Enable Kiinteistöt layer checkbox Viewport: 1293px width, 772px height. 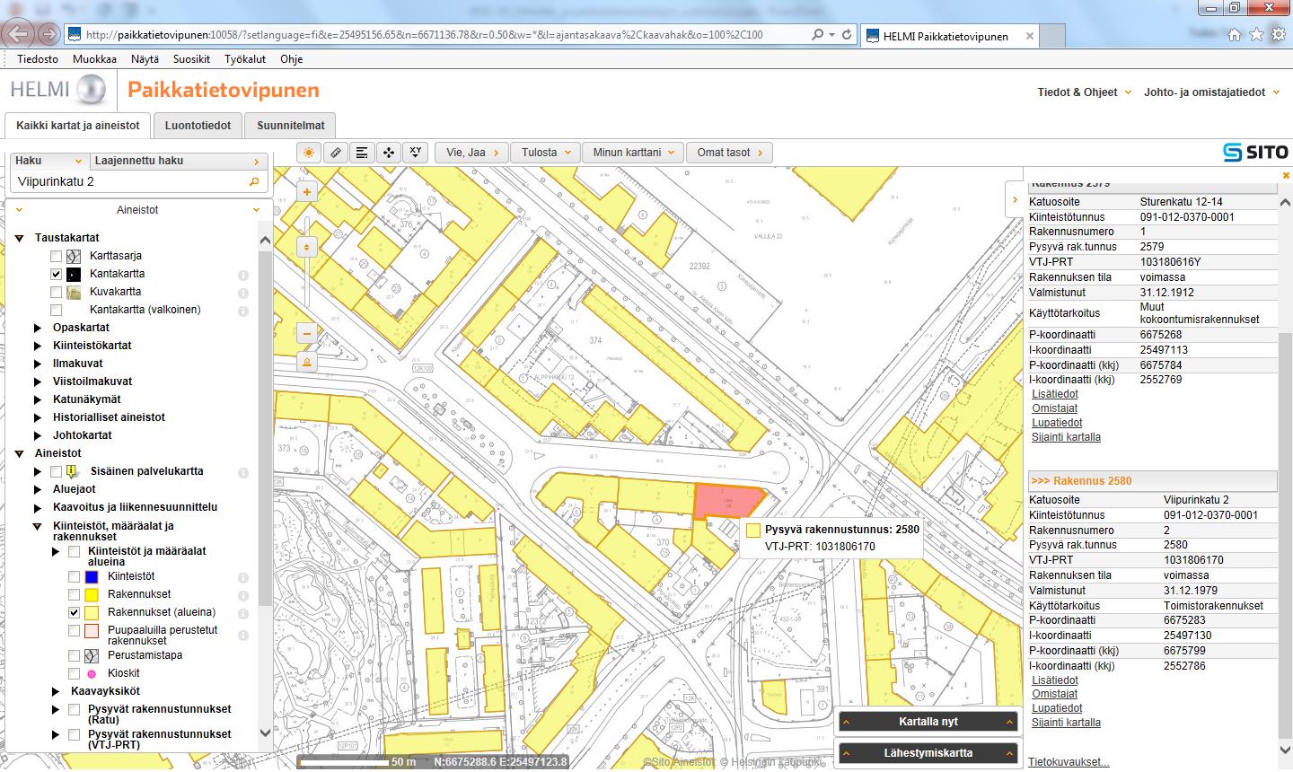tap(75, 576)
